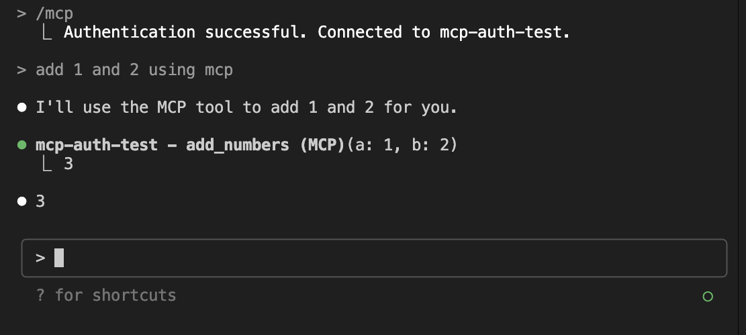Click the "Authentication successful" message
The width and height of the screenshot is (746, 335).
pyautogui.click(x=316, y=32)
